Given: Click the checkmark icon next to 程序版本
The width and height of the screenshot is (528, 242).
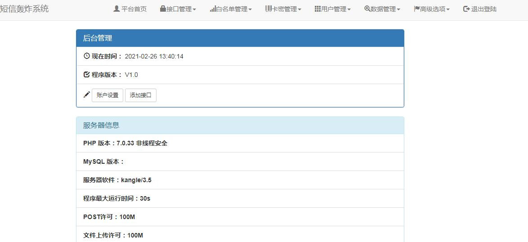Looking at the screenshot, I should 86,74.
